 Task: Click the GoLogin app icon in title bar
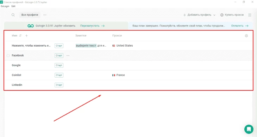point(1,2)
